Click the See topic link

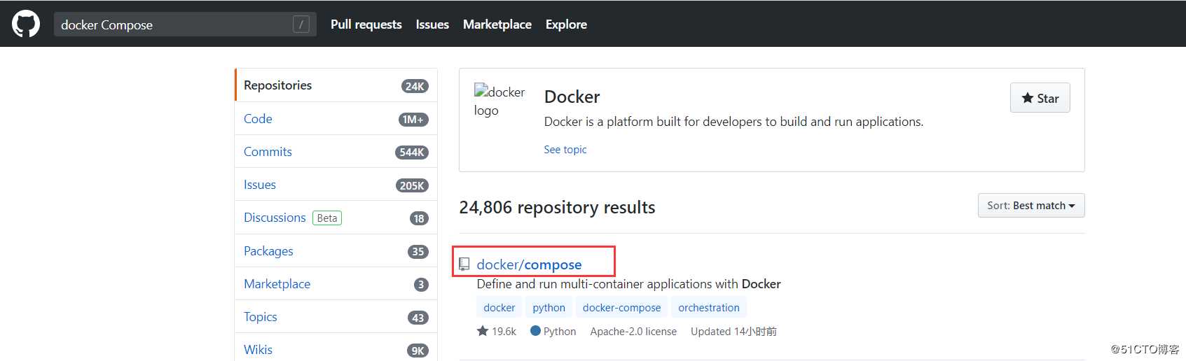pyautogui.click(x=565, y=150)
